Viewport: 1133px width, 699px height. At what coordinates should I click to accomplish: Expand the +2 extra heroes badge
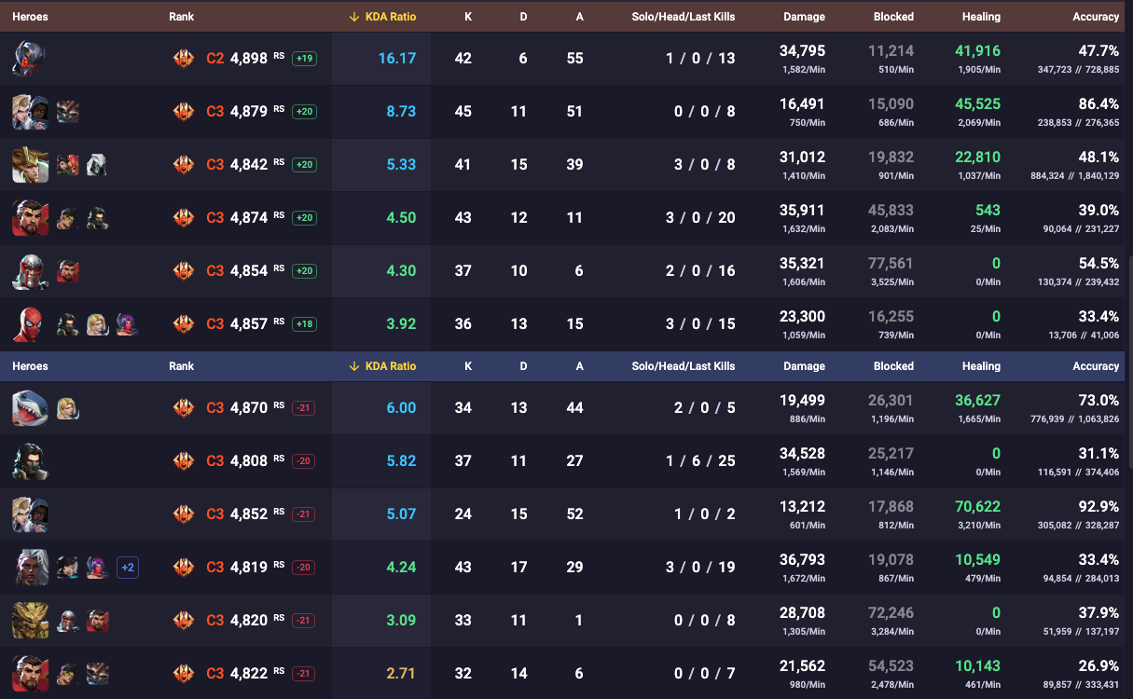pos(127,567)
